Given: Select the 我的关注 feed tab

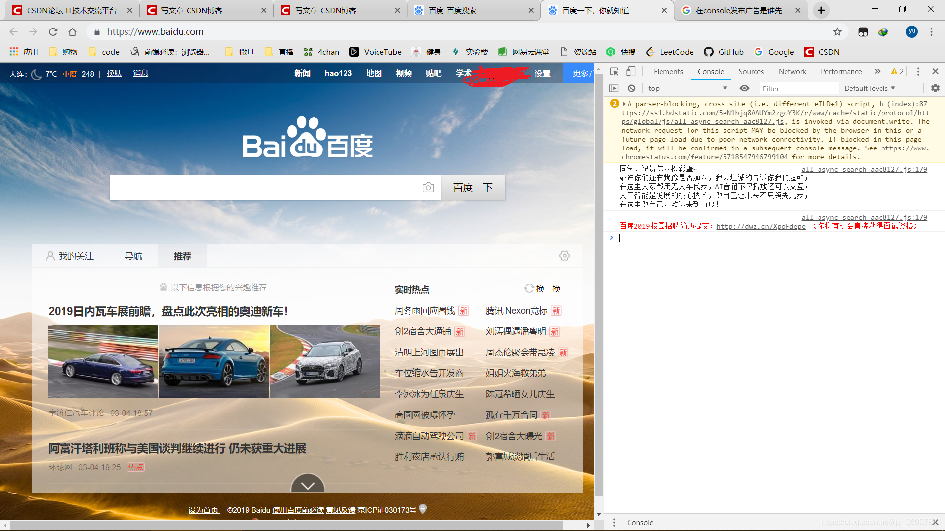Looking at the screenshot, I should click(x=69, y=256).
